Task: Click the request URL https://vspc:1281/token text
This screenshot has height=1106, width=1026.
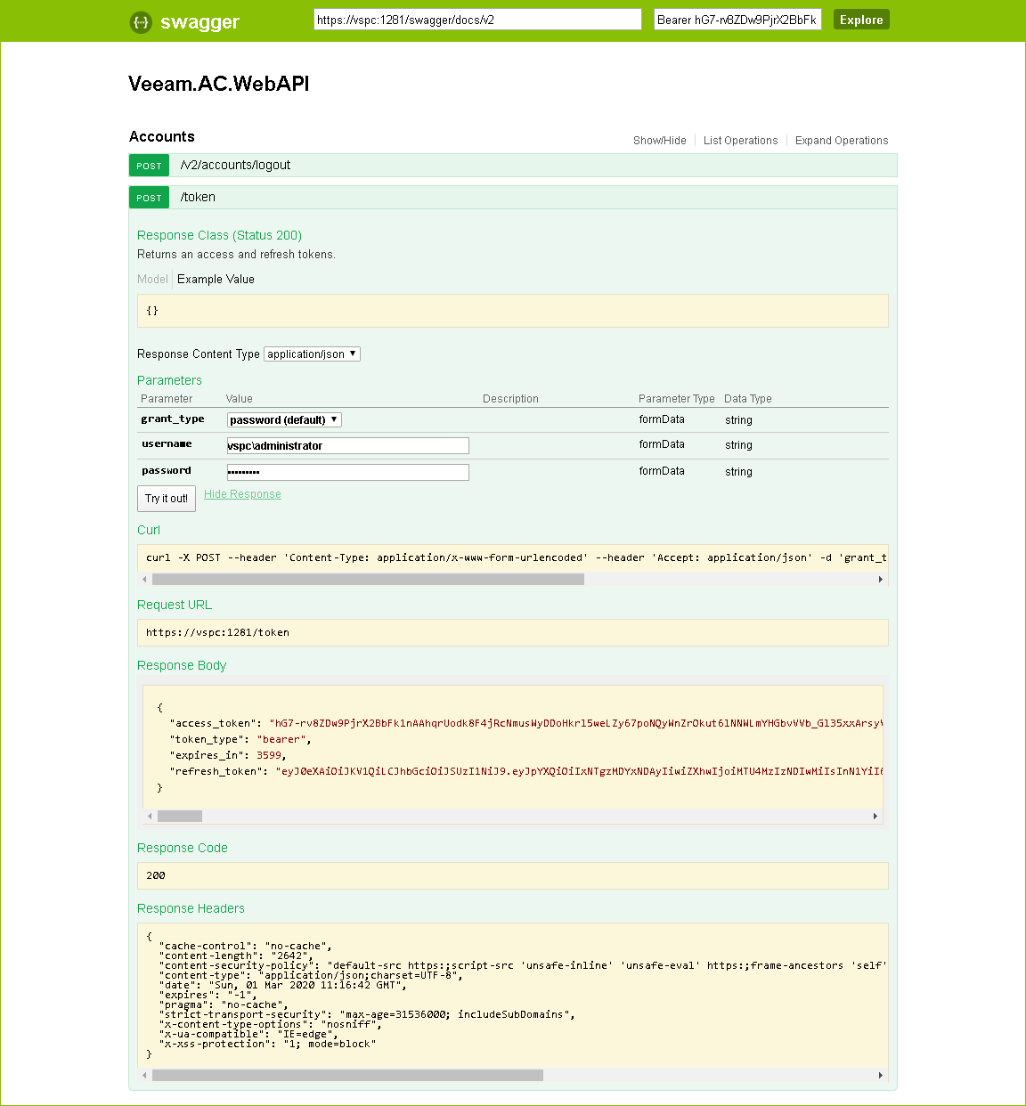Action: point(217,632)
